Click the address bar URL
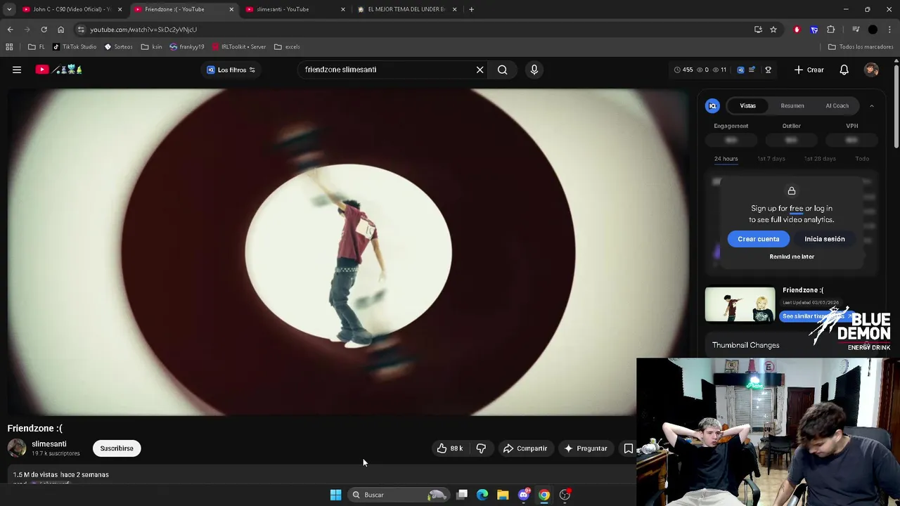Viewport: 900px width, 506px height. pyautogui.click(x=143, y=30)
